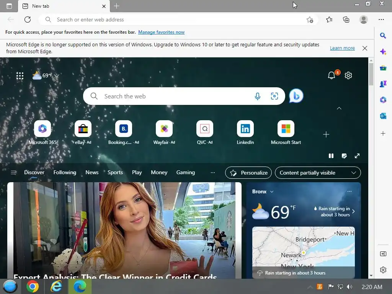Switch to Money tab

[x=159, y=173]
